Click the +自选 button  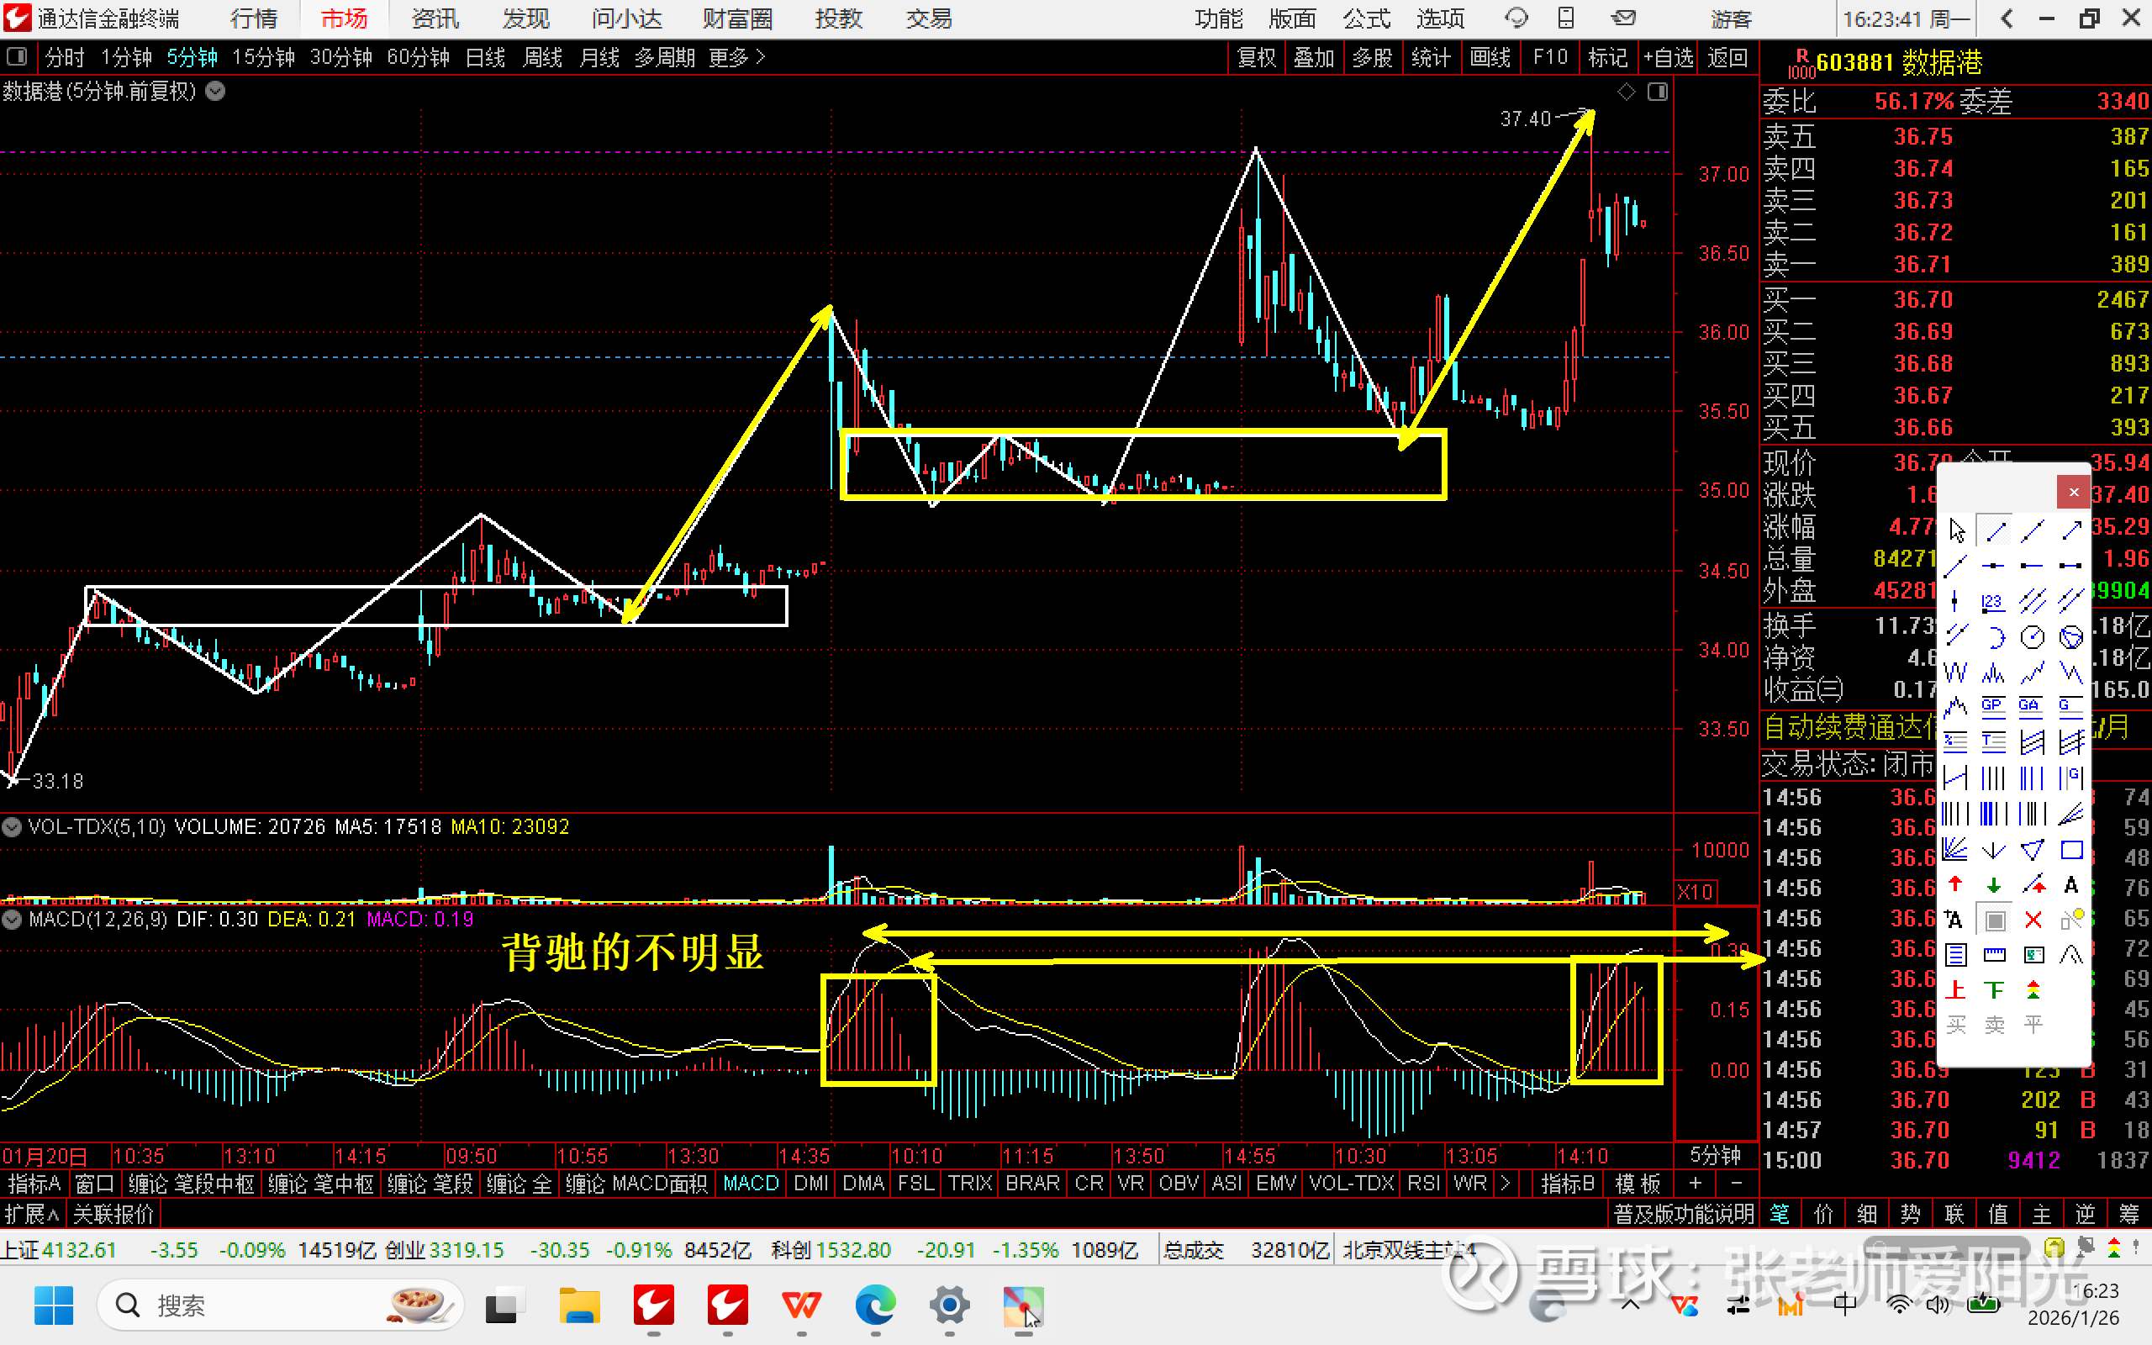[x=1669, y=58]
